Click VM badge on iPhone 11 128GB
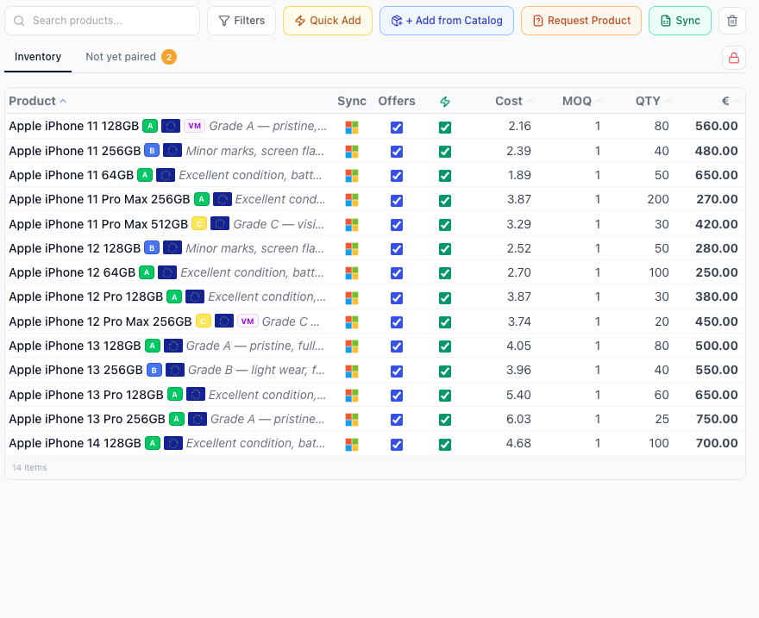 coord(195,126)
